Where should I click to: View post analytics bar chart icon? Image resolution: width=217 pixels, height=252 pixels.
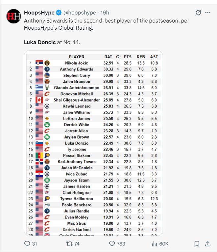[x=154, y=244]
